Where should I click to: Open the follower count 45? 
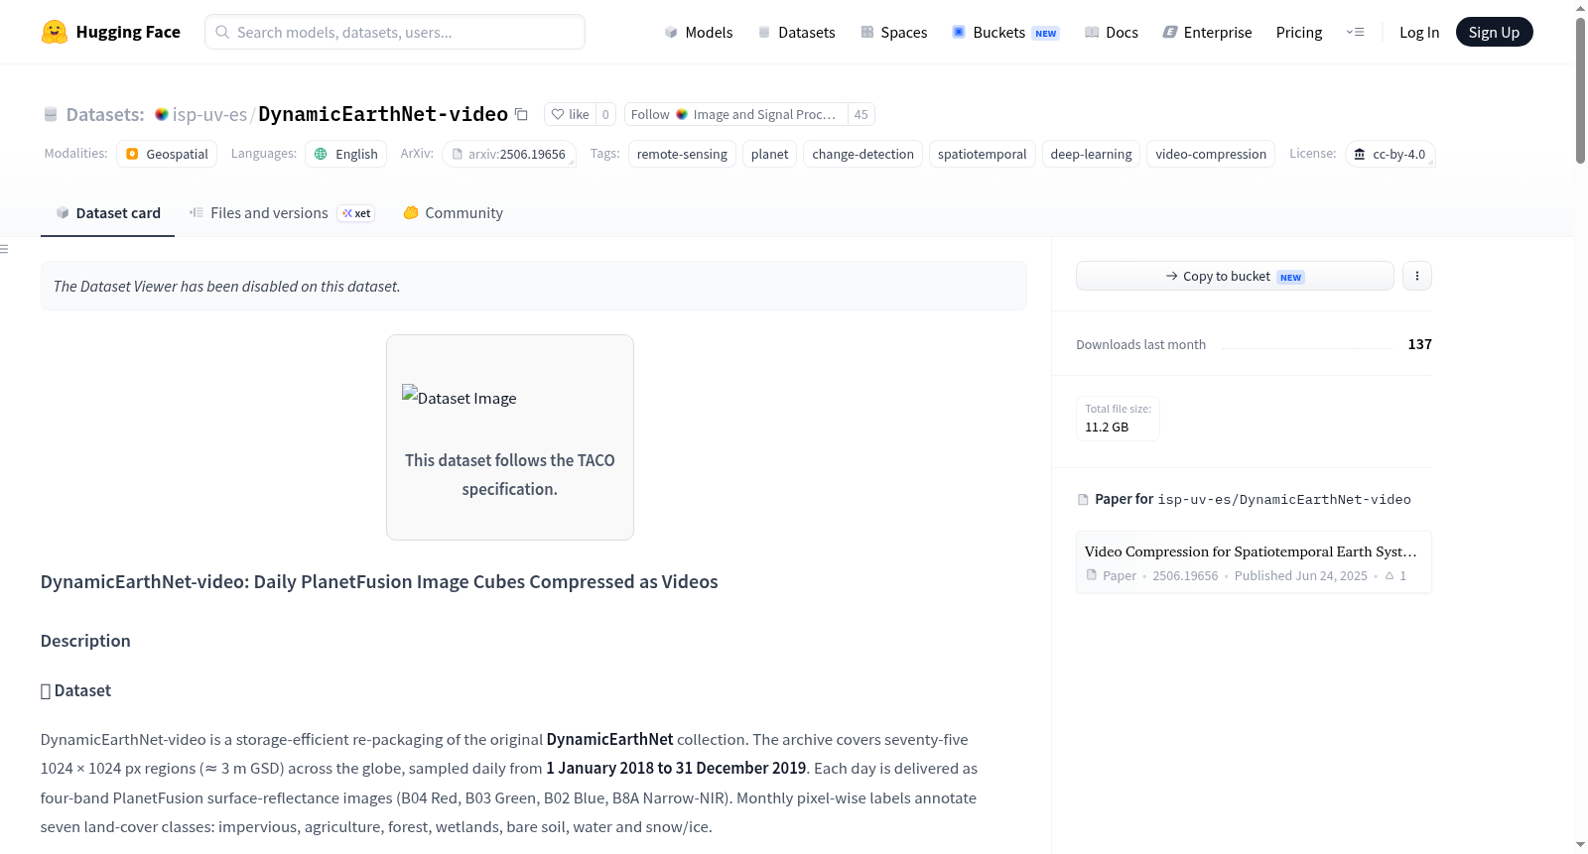860,114
